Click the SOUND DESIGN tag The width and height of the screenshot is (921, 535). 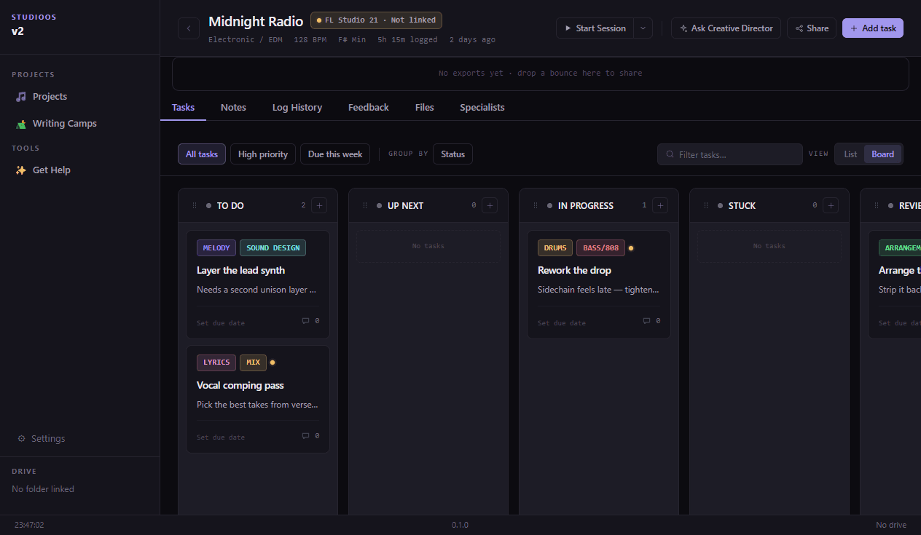(x=273, y=248)
